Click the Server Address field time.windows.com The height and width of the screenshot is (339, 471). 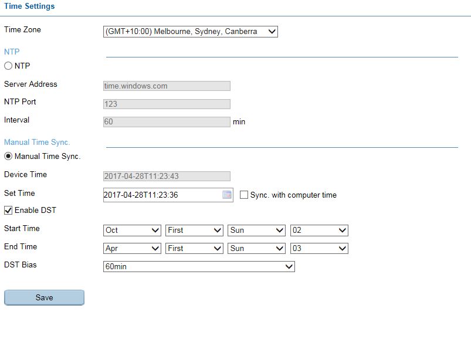pos(167,86)
